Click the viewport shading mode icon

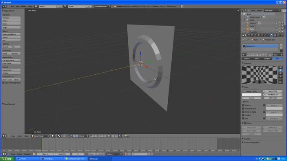[53, 136]
